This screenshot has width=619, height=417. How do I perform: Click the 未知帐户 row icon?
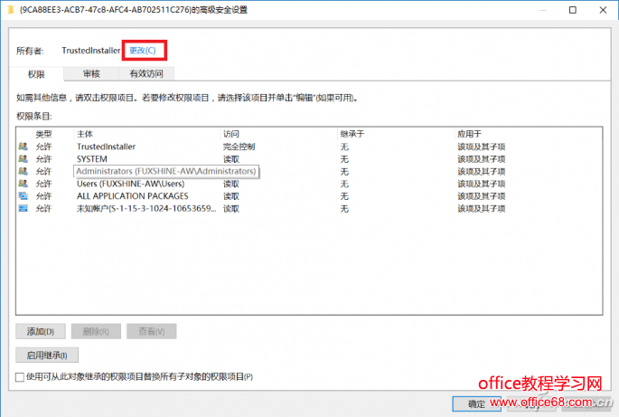click(x=23, y=208)
